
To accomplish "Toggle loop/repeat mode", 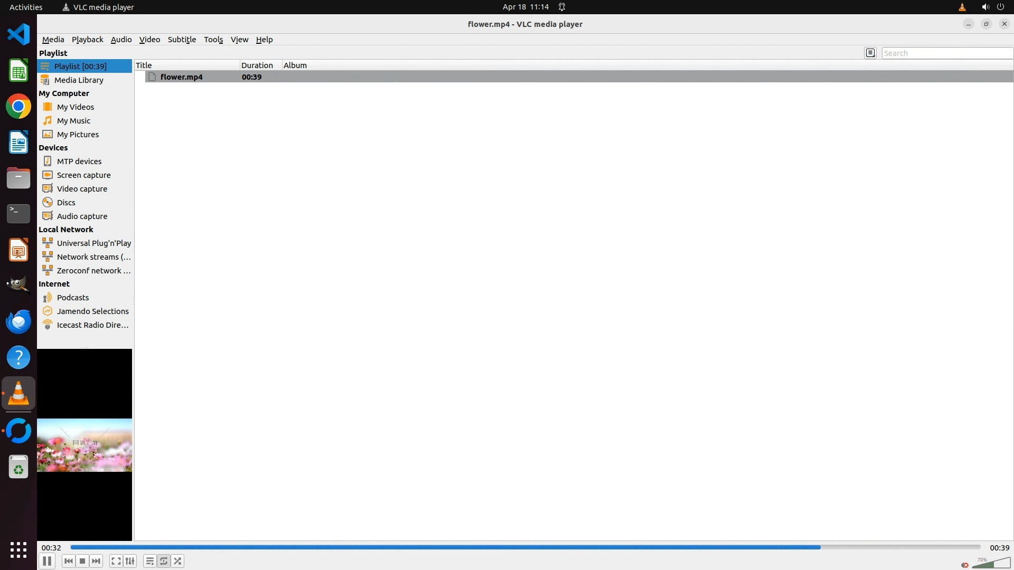I will point(164,561).
